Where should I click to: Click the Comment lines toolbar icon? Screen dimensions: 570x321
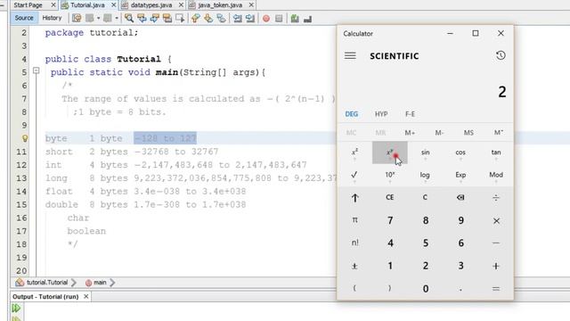295,18
